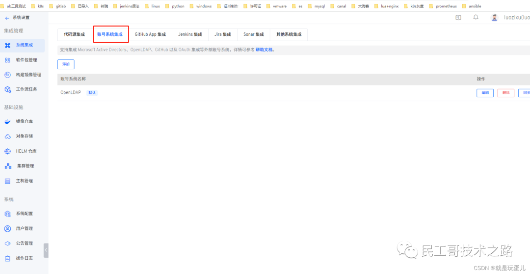This screenshot has width=530, height=274.
Task: Open the 帮助文档 link
Action: pos(265,50)
